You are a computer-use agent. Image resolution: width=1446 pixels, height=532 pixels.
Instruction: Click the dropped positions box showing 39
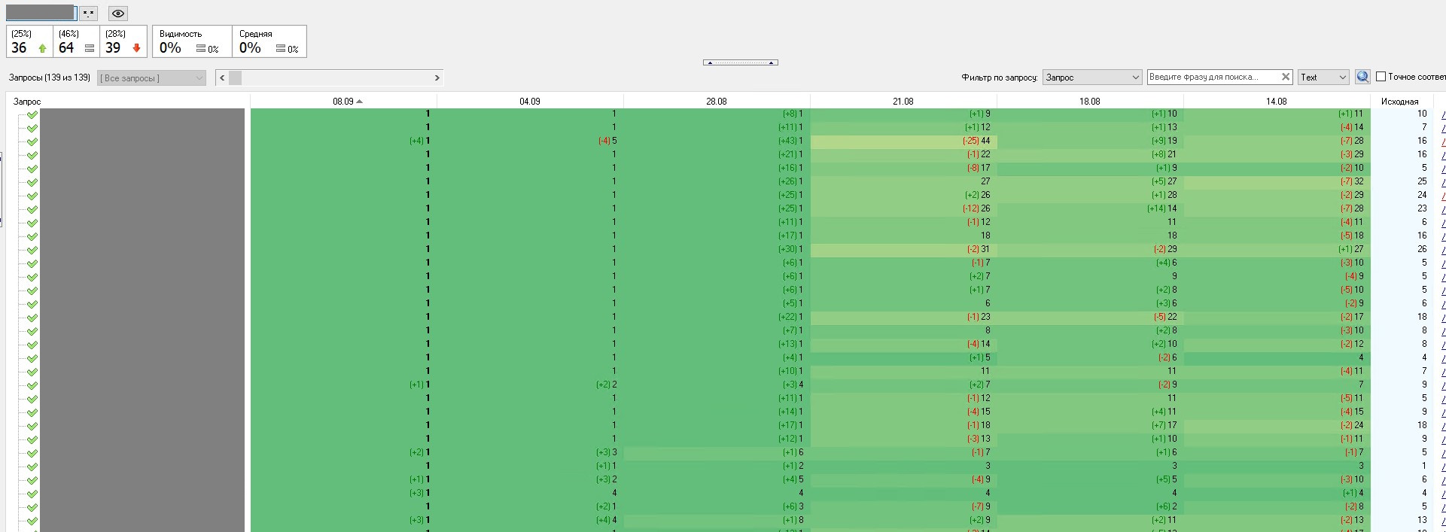click(123, 41)
